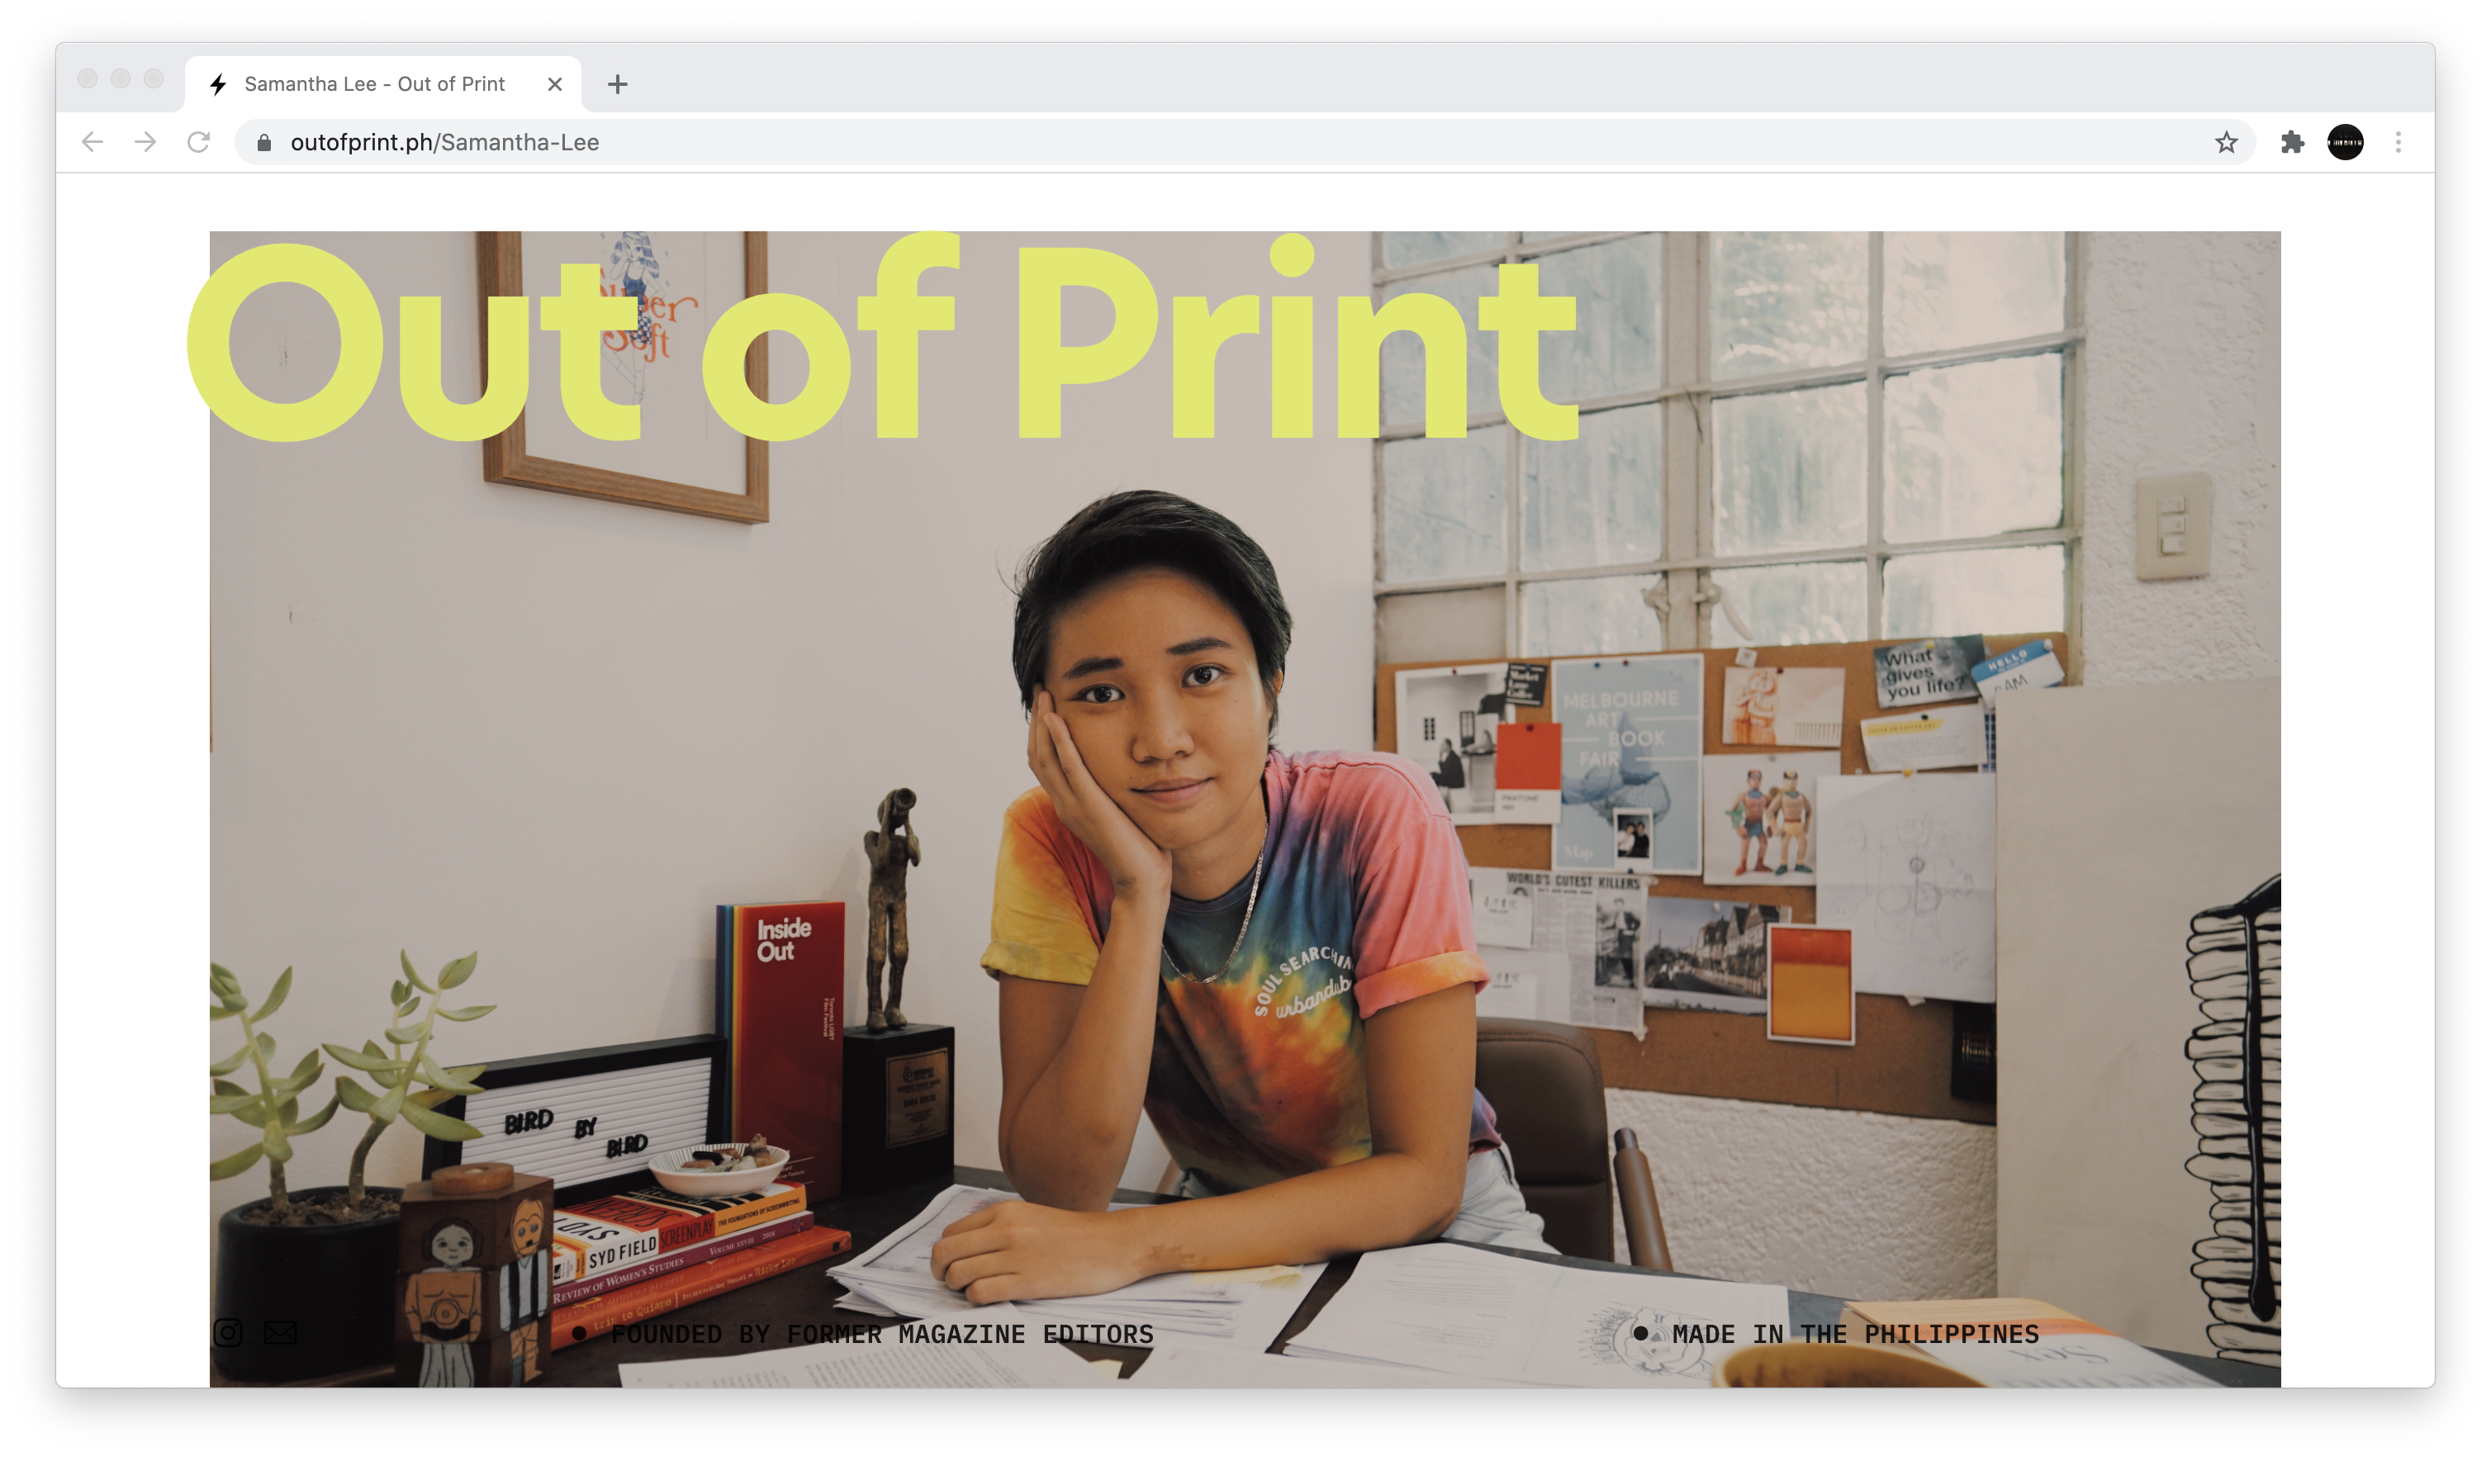Open the Extensions puzzle icon

tap(2292, 142)
